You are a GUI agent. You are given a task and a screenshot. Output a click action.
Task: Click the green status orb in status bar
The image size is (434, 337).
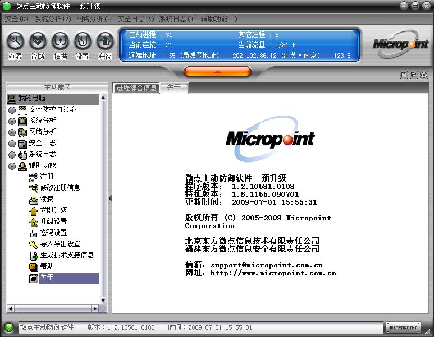pyautogui.click(x=9, y=327)
